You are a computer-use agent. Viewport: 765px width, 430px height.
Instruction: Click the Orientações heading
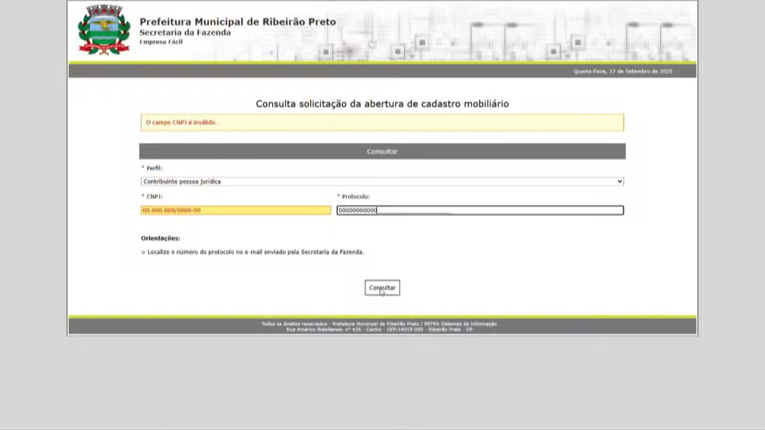coord(160,238)
